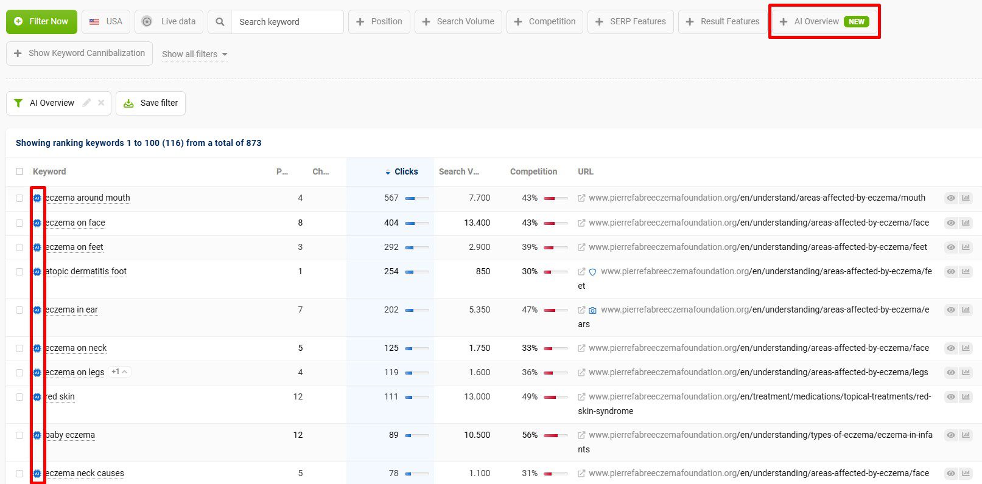Click the competition bar for 'baby eczema'
Image resolution: width=982 pixels, height=484 pixels.
point(556,435)
